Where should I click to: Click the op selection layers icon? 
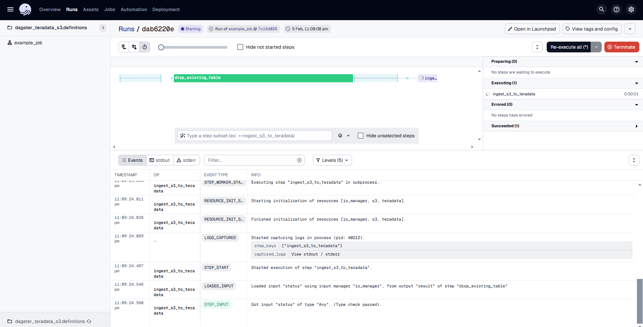[340, 136]
